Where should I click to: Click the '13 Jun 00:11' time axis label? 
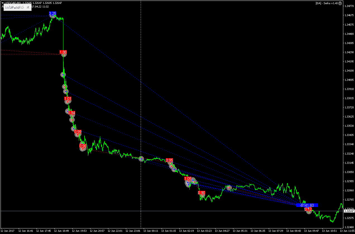[x=151, y=231]
